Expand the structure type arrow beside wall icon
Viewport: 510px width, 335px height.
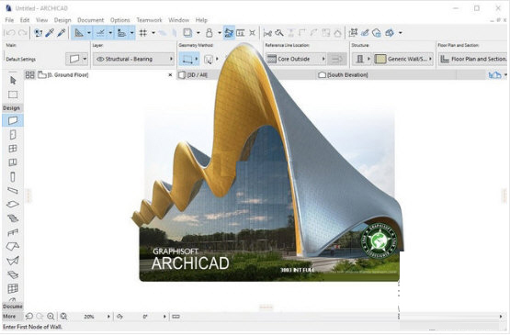[x=368, y=59]
